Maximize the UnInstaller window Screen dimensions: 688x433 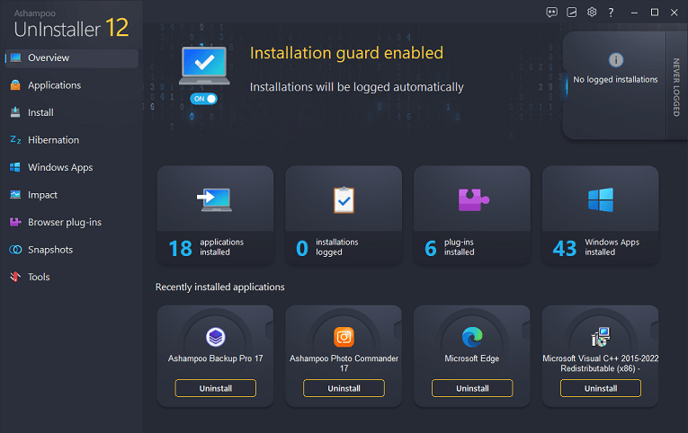point(654,13)
